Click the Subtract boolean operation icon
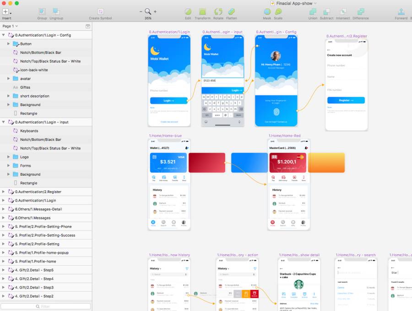412x311 pixels. [x=326, y=11]
